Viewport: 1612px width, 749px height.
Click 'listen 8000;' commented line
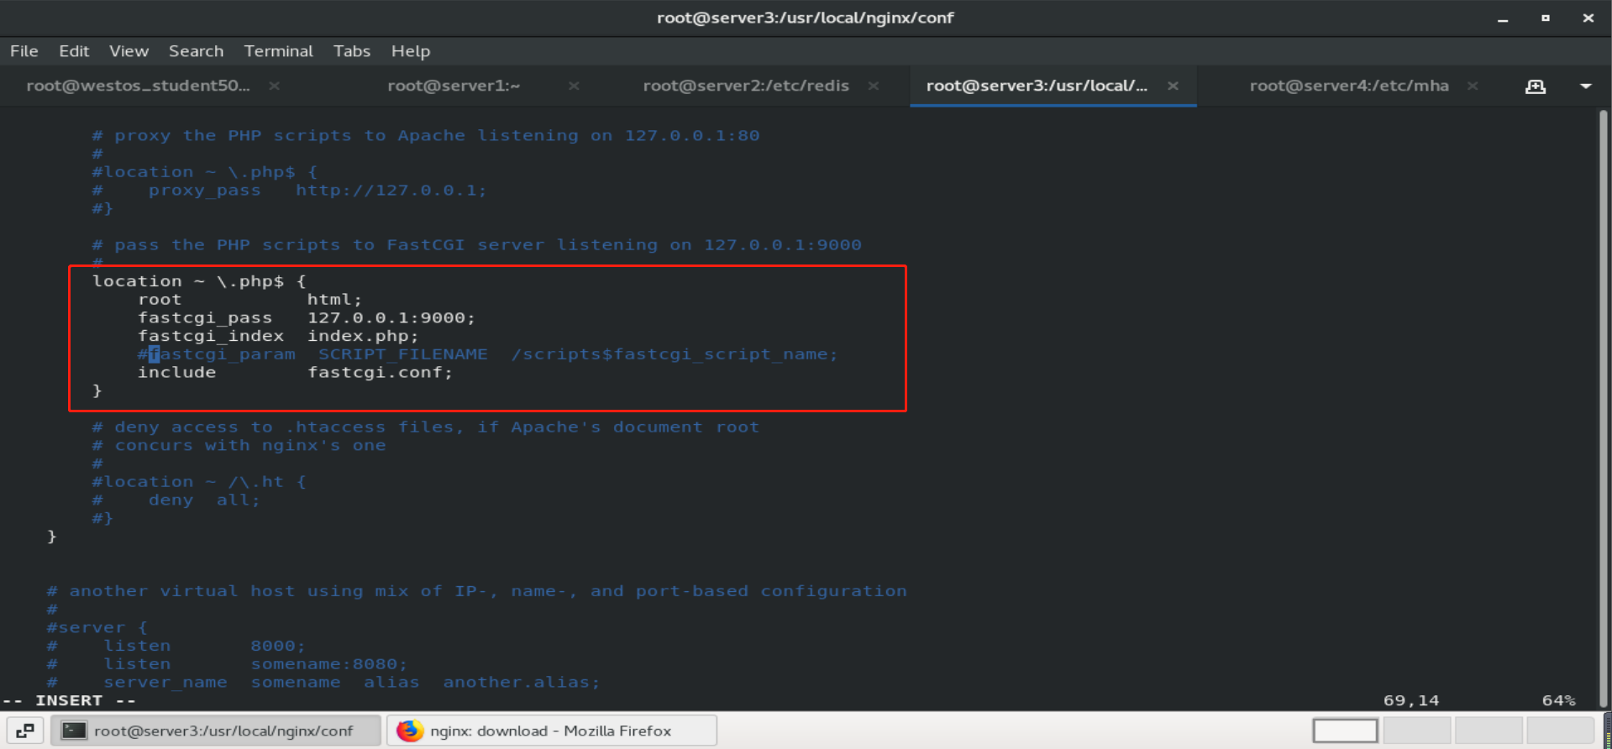(x=176, y=647)
